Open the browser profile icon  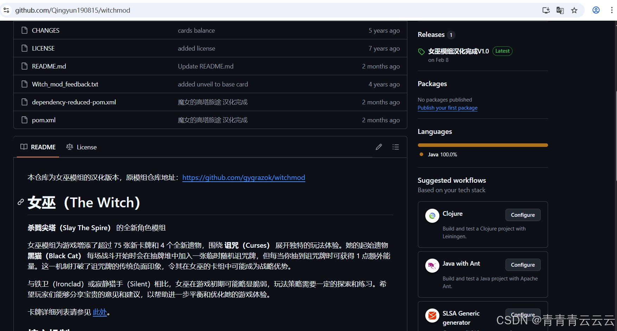click(596, 10)
